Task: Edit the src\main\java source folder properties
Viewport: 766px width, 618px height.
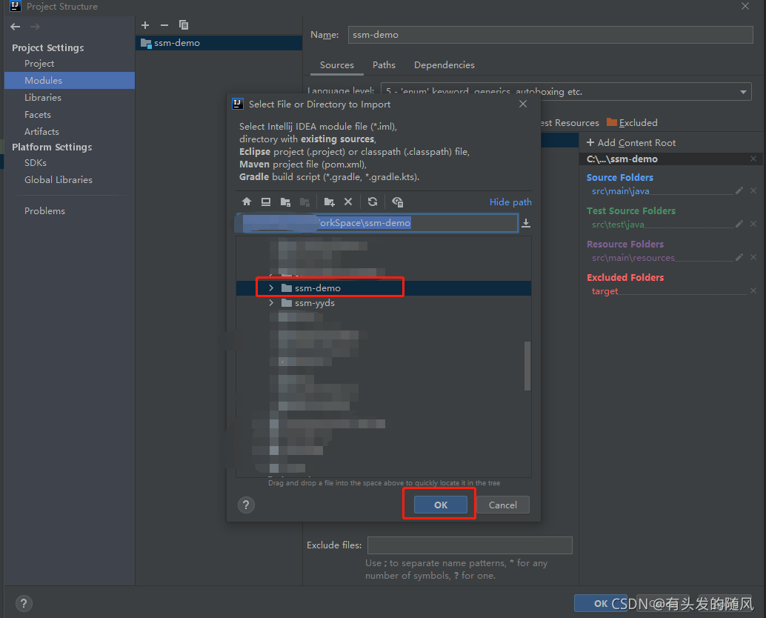Action: [x=739, y=190]
